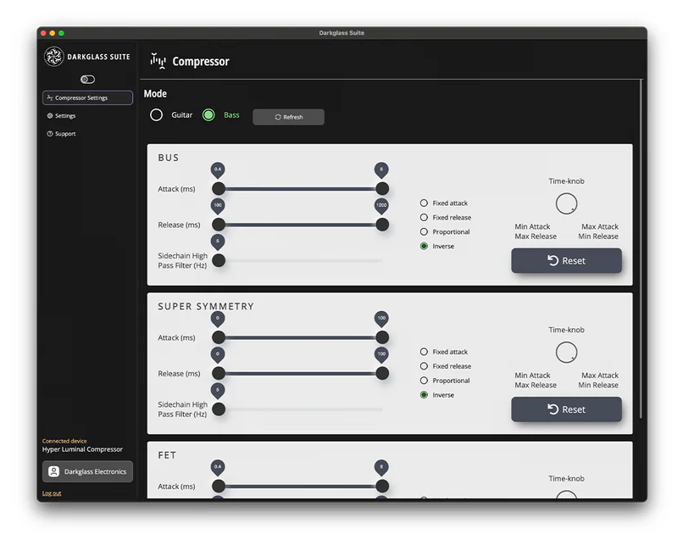The image size is (683, 545).
Task: Select Inverse in BUS section
Action: [424, 246]
